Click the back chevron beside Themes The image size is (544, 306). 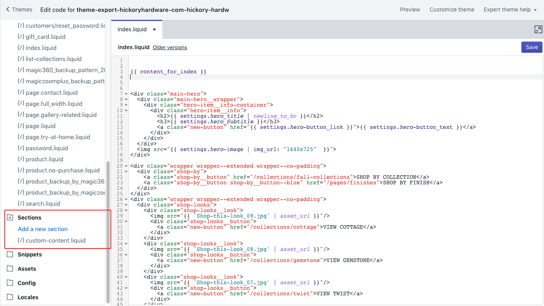(8, 10)
